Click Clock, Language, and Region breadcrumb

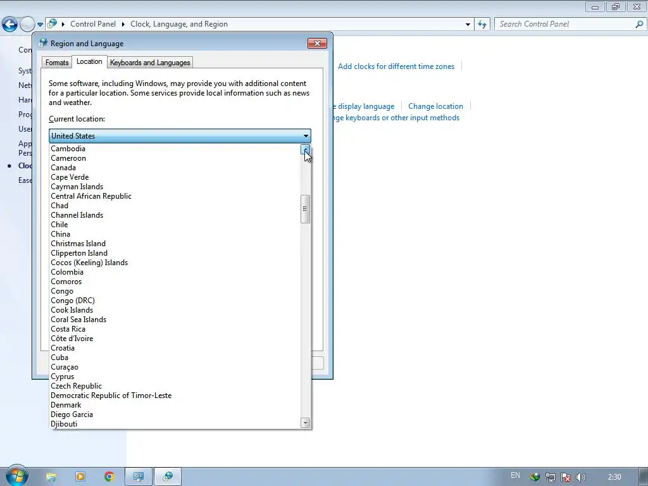point(179,24)
